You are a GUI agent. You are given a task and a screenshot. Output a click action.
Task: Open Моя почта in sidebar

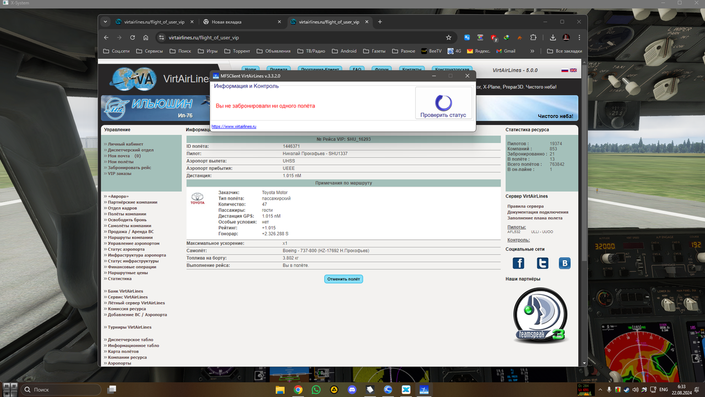pyautogui.click(x=120, y=156)
